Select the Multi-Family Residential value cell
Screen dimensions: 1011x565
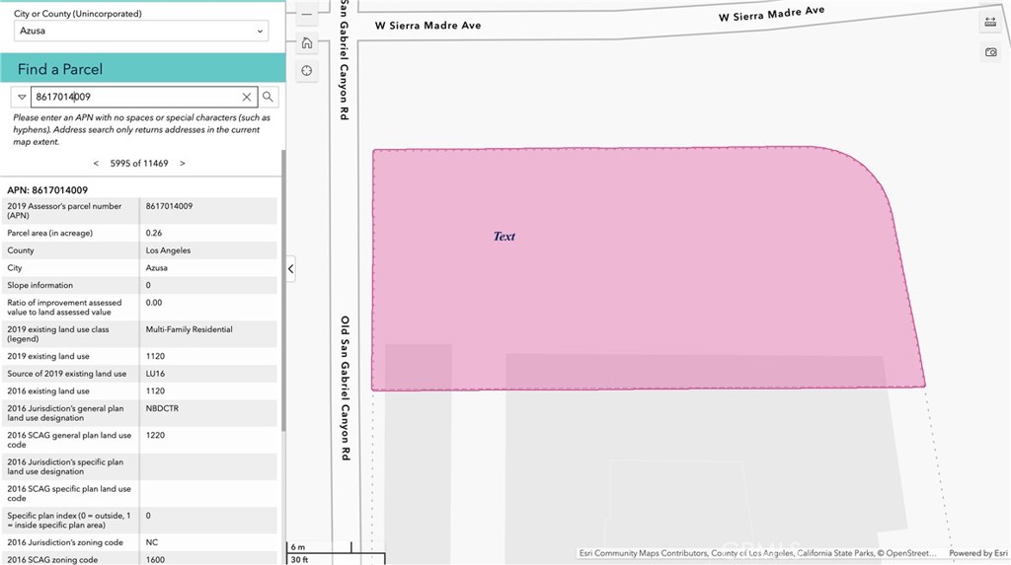(x=189, y=329)
